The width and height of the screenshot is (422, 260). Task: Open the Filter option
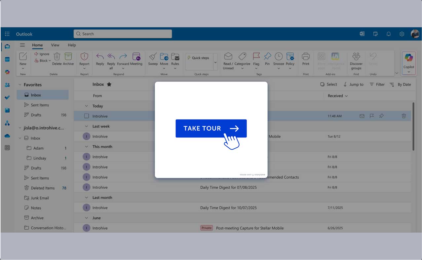click(x=377, y=85)
